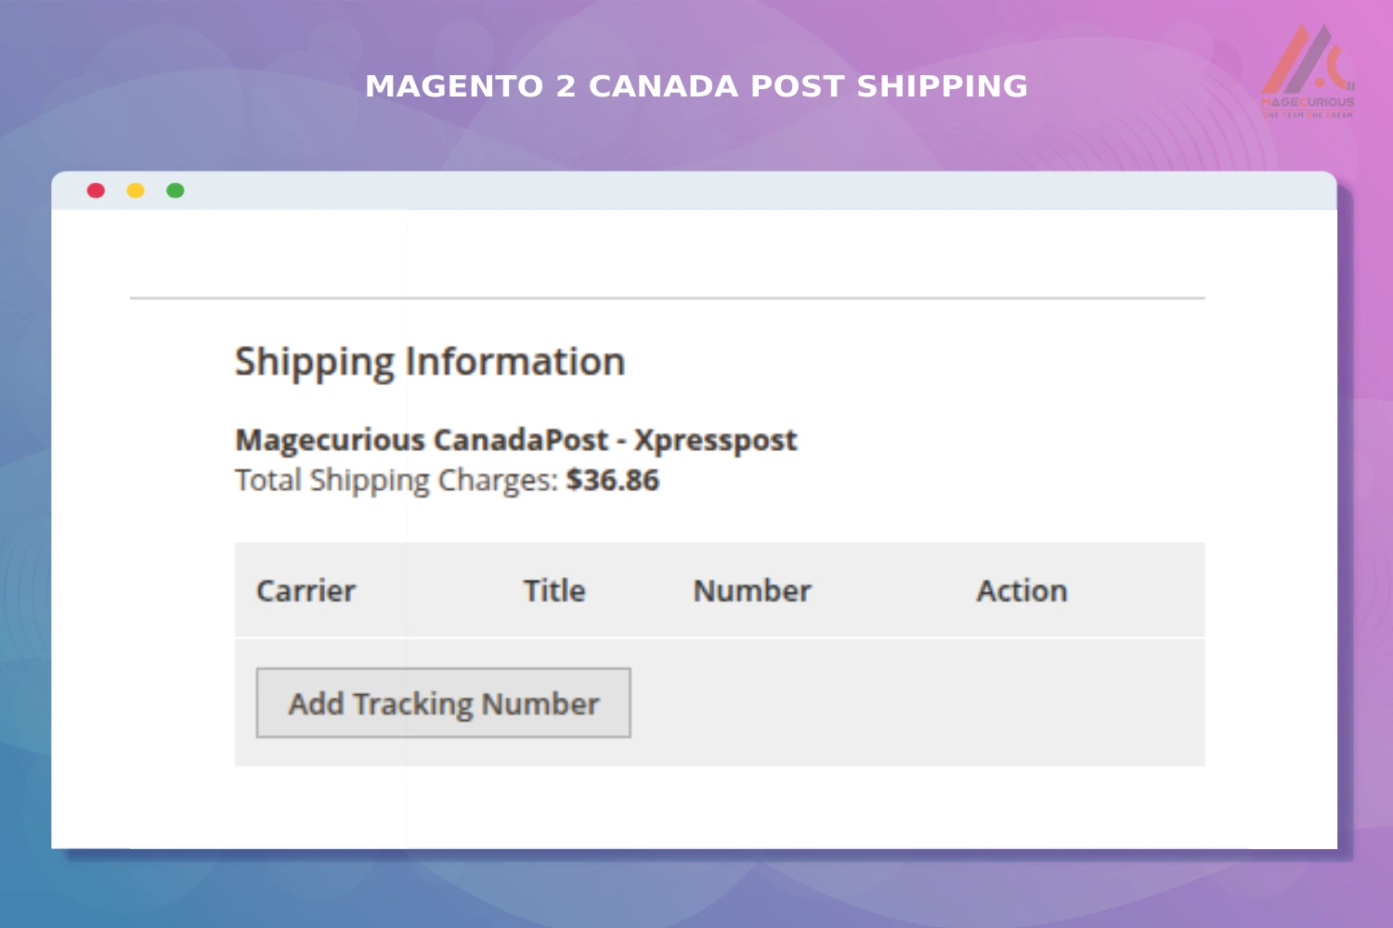1393x928 pixels.
Task: Click the red window dot
Action: coord(96,190)
